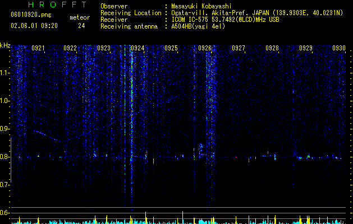
Task: Click the 0922 time marker
Action: [x=70, y=48]
